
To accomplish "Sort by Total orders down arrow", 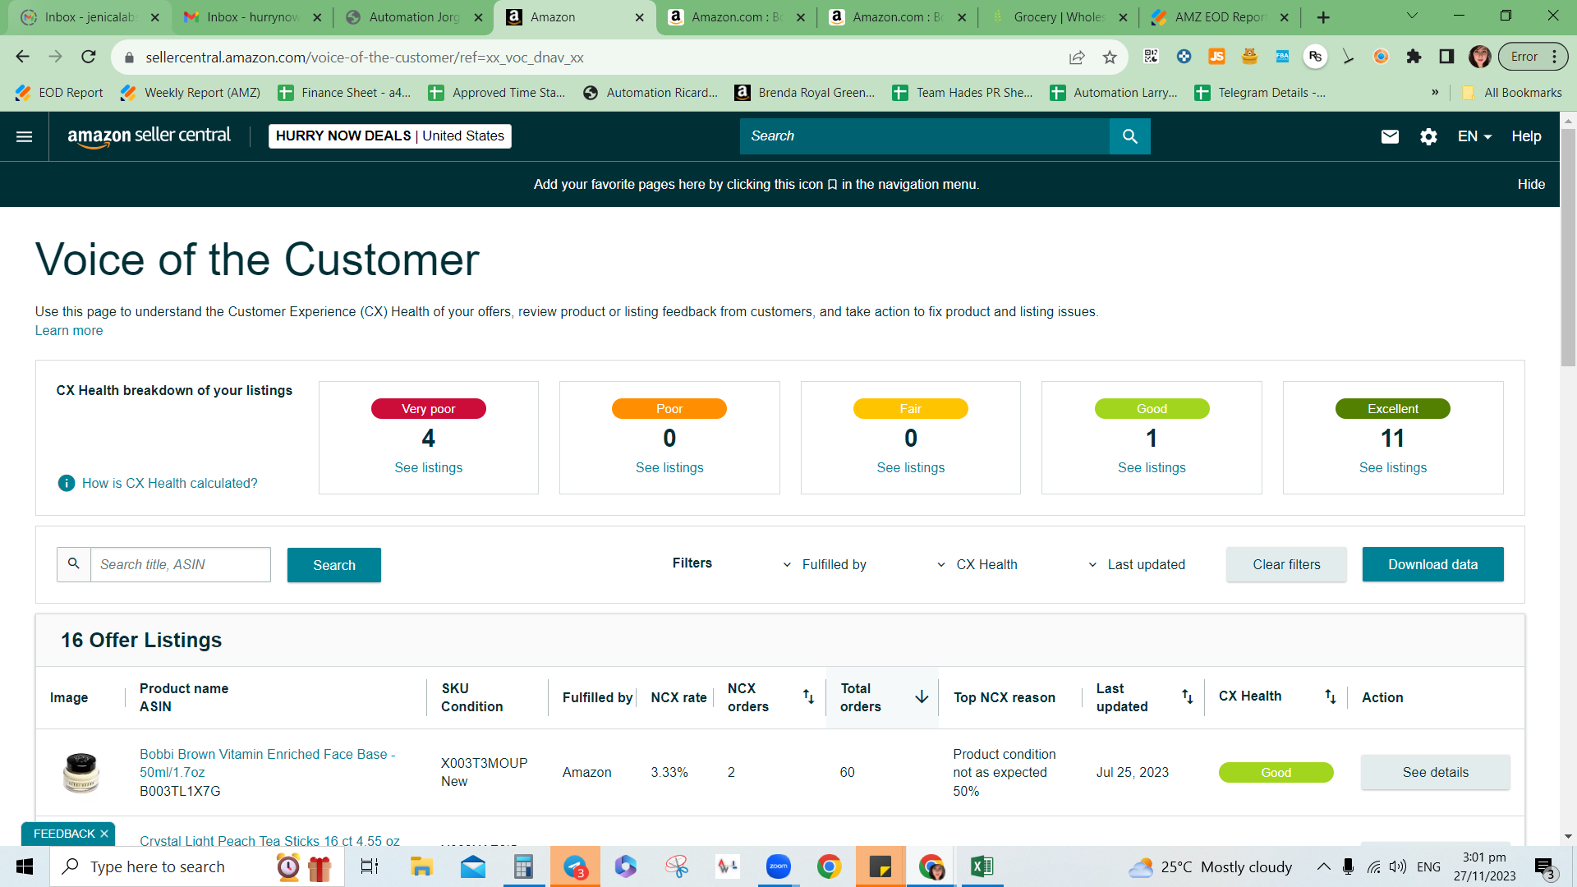I will coord(922,696).
